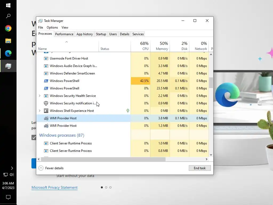Click the Windows Shell Experience Host icon
273x205 pixels.
click(46, 111)
